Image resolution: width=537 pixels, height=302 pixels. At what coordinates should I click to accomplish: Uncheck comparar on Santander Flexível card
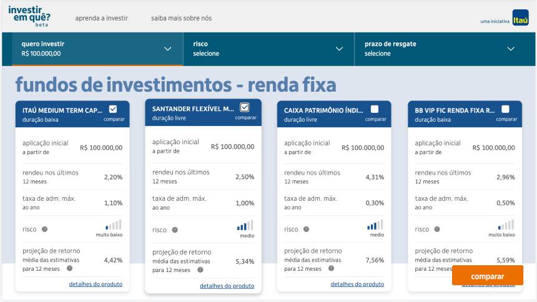(x=245, y=107)
